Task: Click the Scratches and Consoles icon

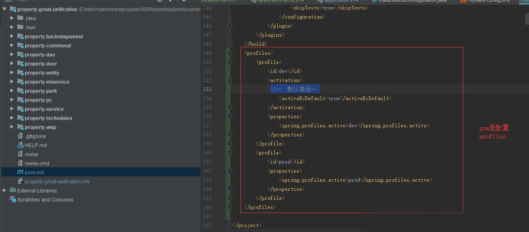Action: [x=13, y=199]
